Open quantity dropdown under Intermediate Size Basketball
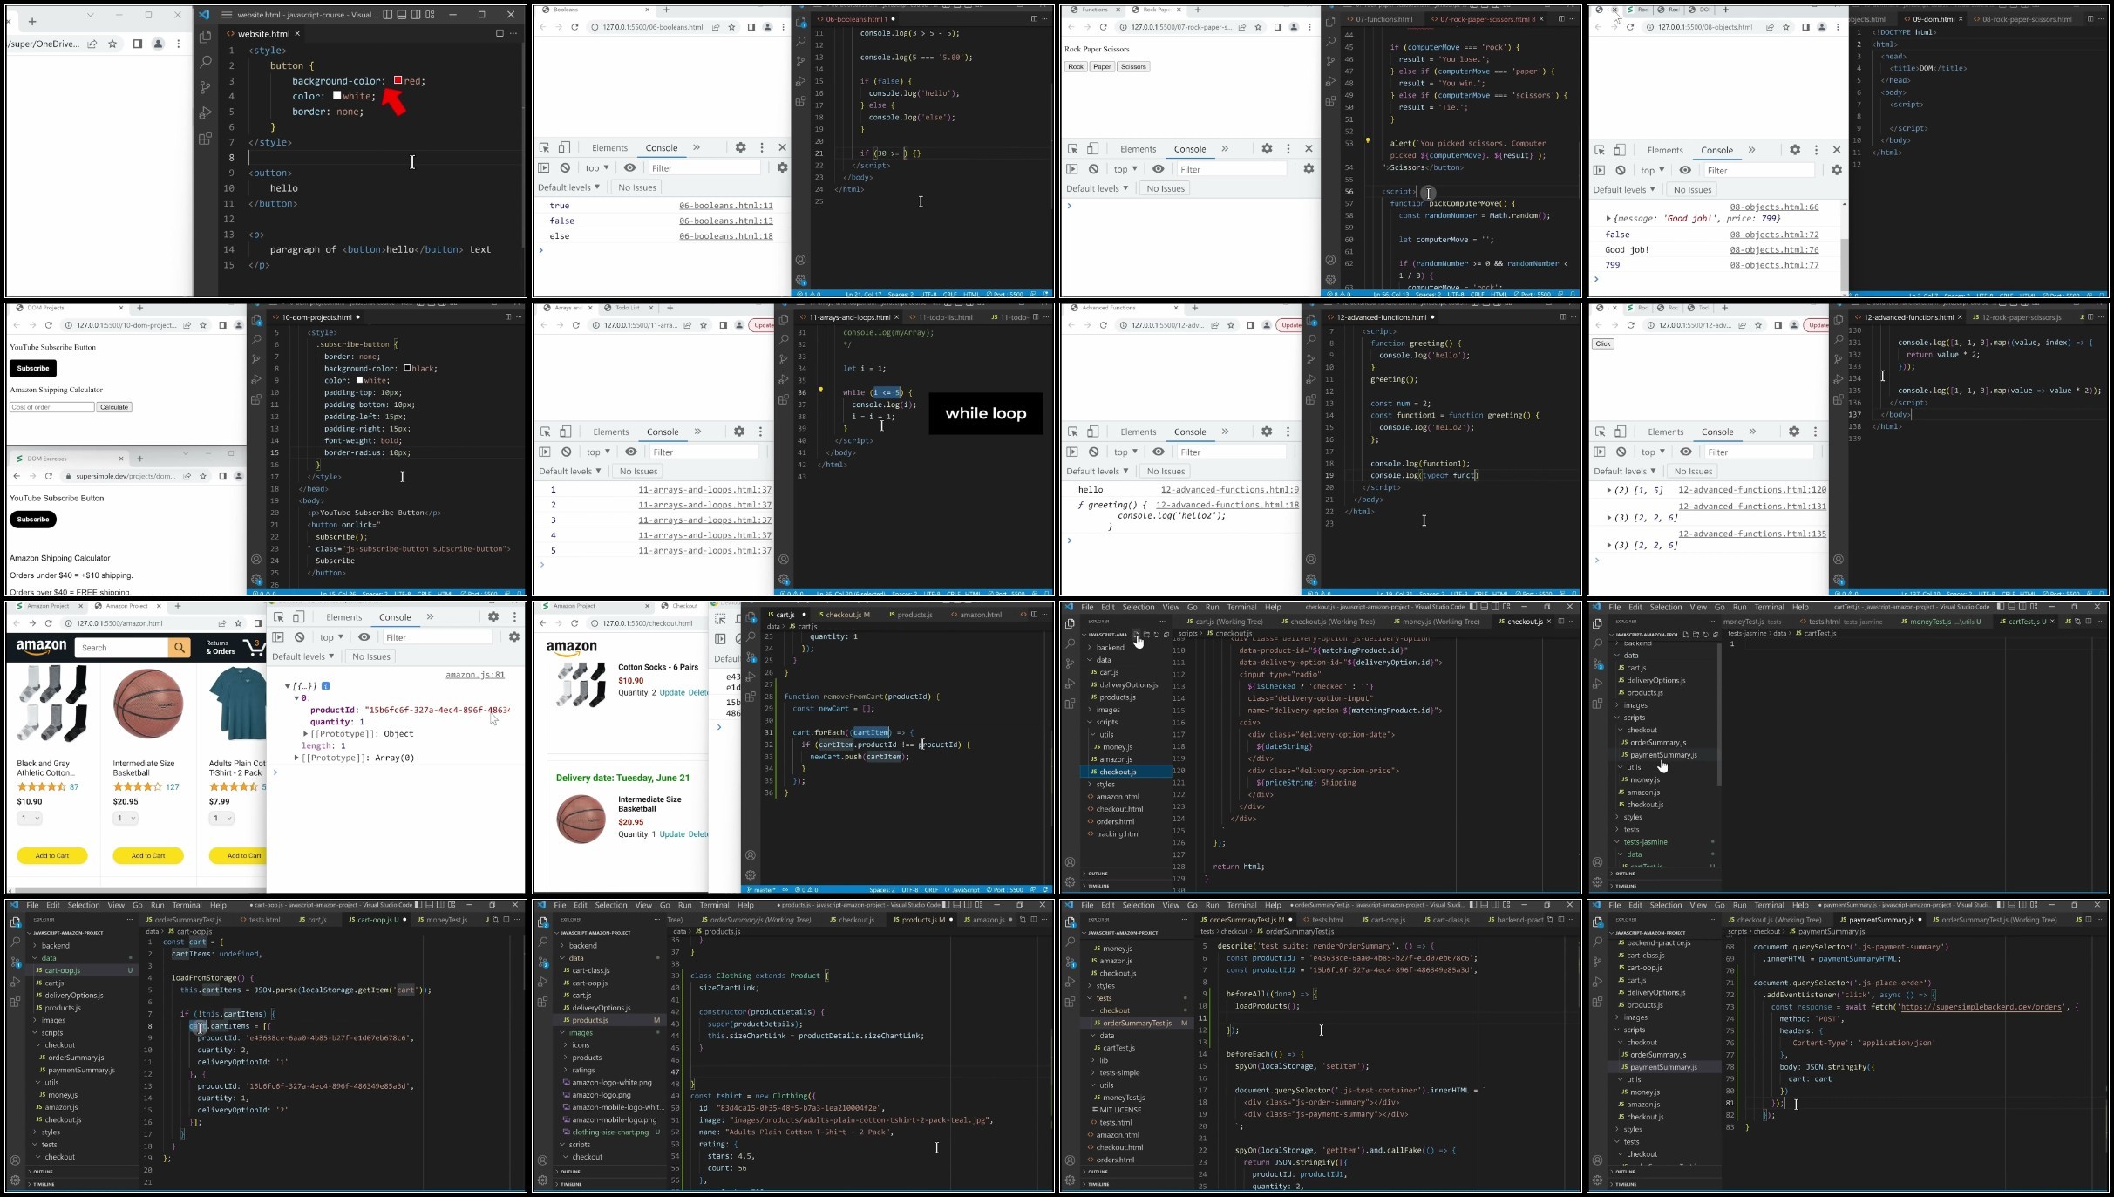 (x=126, y=818)
